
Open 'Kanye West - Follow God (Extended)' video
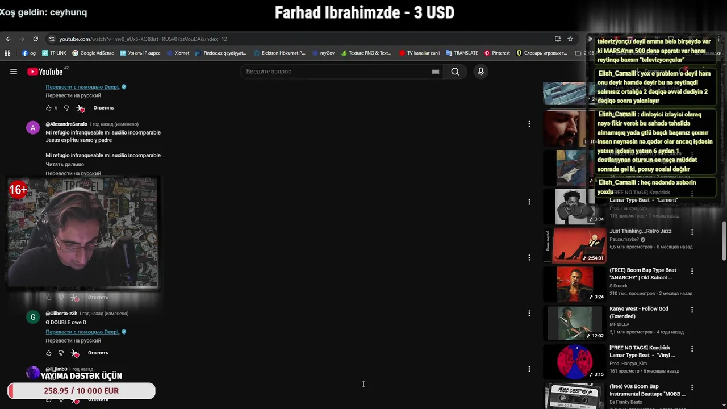(639, 312)
